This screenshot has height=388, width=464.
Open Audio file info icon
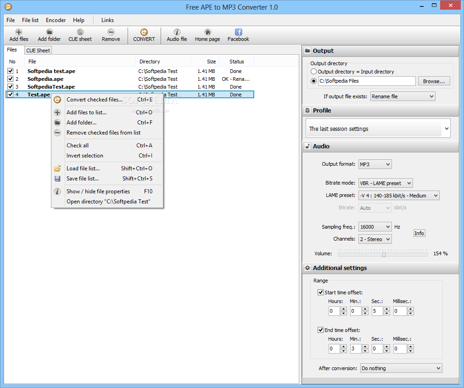click(x=177, y=32)
